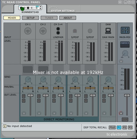Open the ABOUT page
The image size is (137, 139).
click(x=68, y=18)
